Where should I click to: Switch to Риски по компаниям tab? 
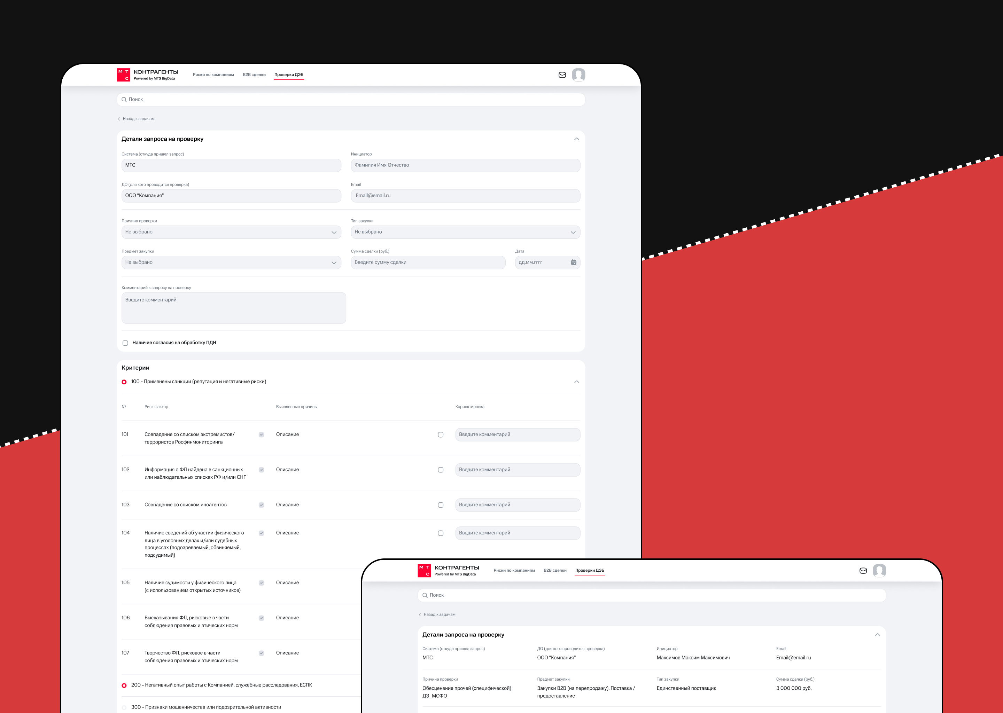(213, 75)
